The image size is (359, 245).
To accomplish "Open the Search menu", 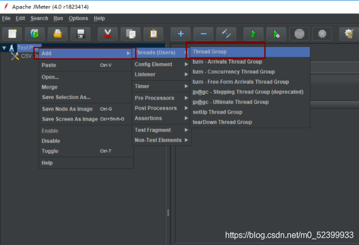I will [x=39, y=18].
